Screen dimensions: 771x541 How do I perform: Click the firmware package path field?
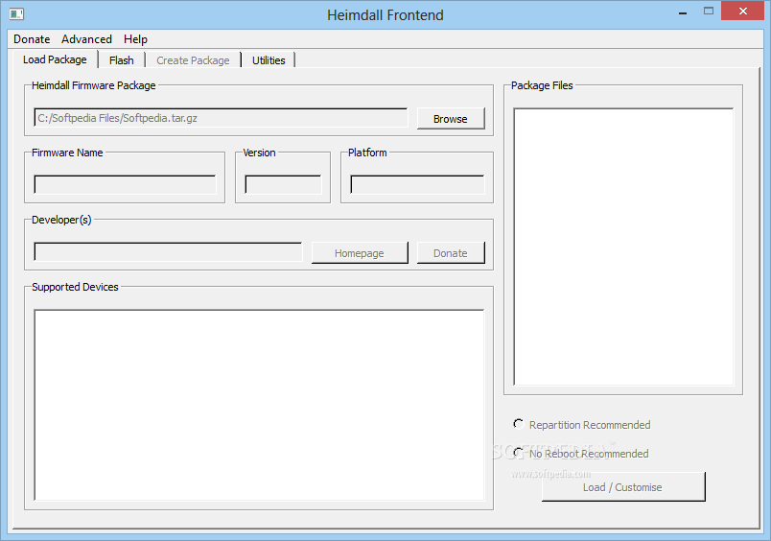coord(221,118)
